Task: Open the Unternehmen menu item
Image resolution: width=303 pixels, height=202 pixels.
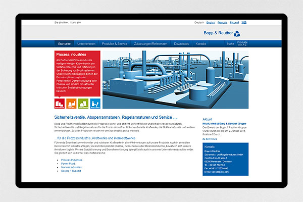Action: [87, 44]
